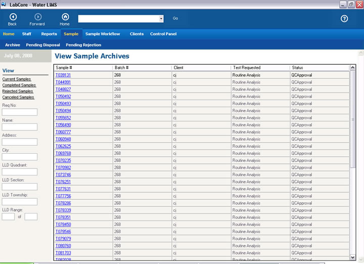Open the Canceled Samples link
This screenshot has height=264, width=364.
pyautogui.click(x=18, y=97)
